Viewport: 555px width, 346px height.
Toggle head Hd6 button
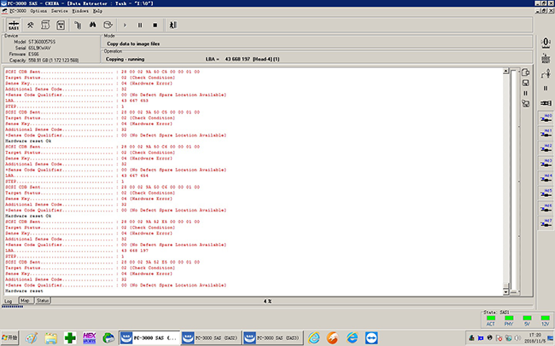[546, 208]
